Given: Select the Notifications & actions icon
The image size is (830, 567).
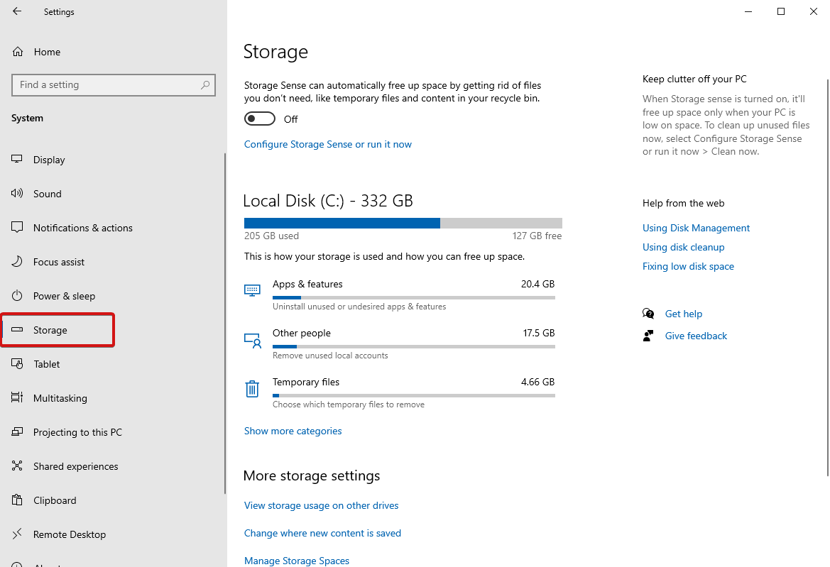Looking at the screenshot, I should (16, 227).
